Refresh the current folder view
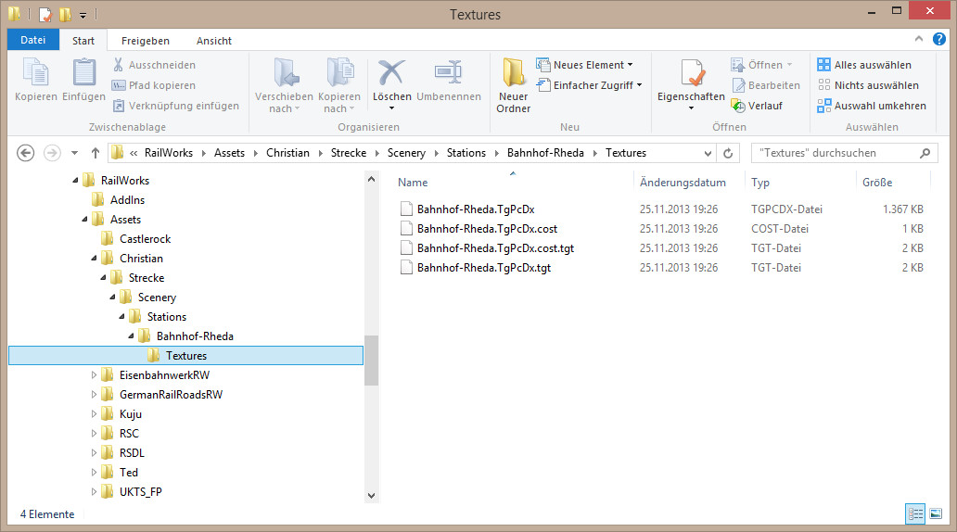Screen dimensions: 957x532 click(x=728, y=153)
